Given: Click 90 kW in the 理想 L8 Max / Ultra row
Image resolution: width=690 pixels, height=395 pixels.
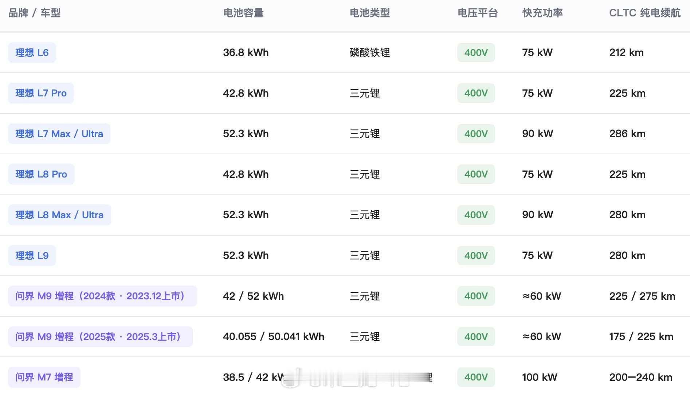Looking at the screenshot, I should pos(538,215).
